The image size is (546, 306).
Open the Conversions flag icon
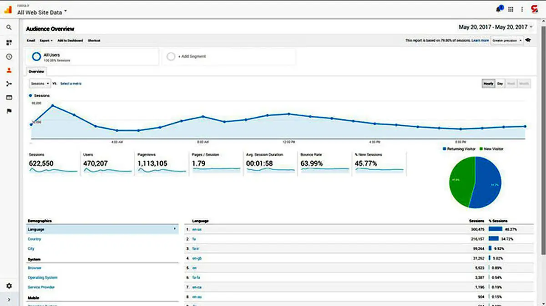tap(9, 111)
